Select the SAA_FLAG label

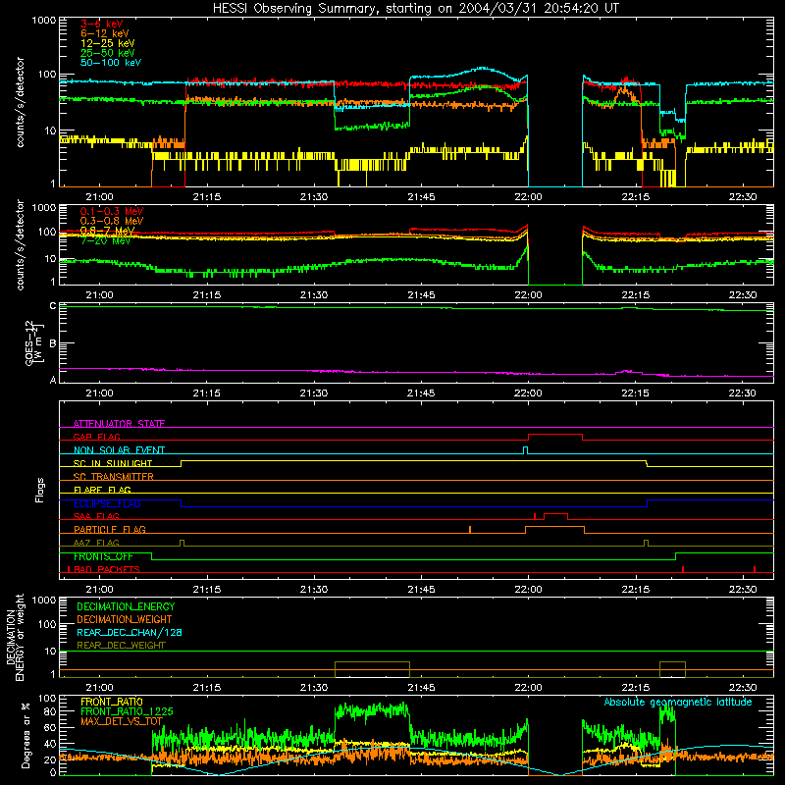tap(96, 516)
